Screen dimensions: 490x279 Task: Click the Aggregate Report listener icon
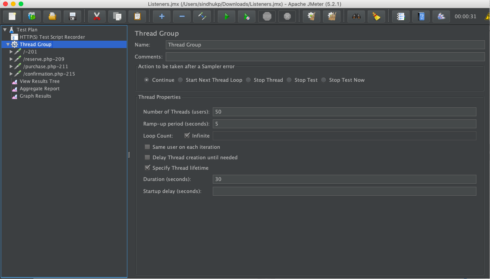pos(14,89)
